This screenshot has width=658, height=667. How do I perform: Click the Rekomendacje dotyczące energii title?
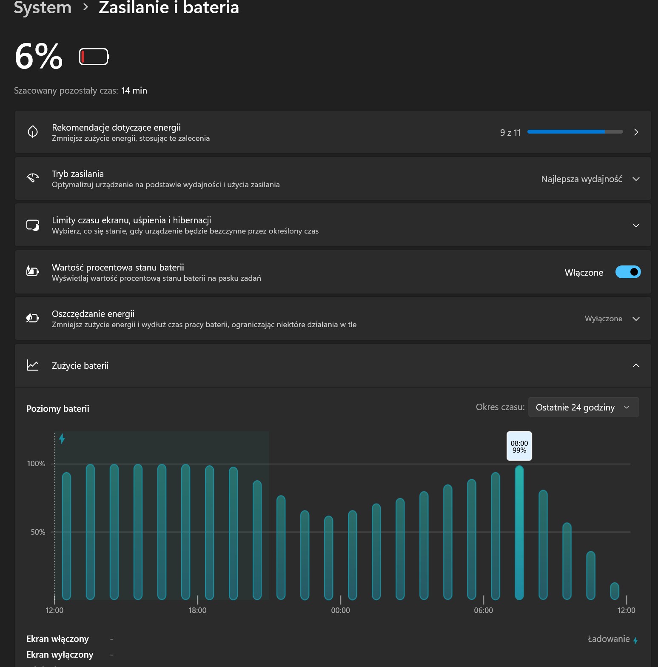[x=116, y=128]
